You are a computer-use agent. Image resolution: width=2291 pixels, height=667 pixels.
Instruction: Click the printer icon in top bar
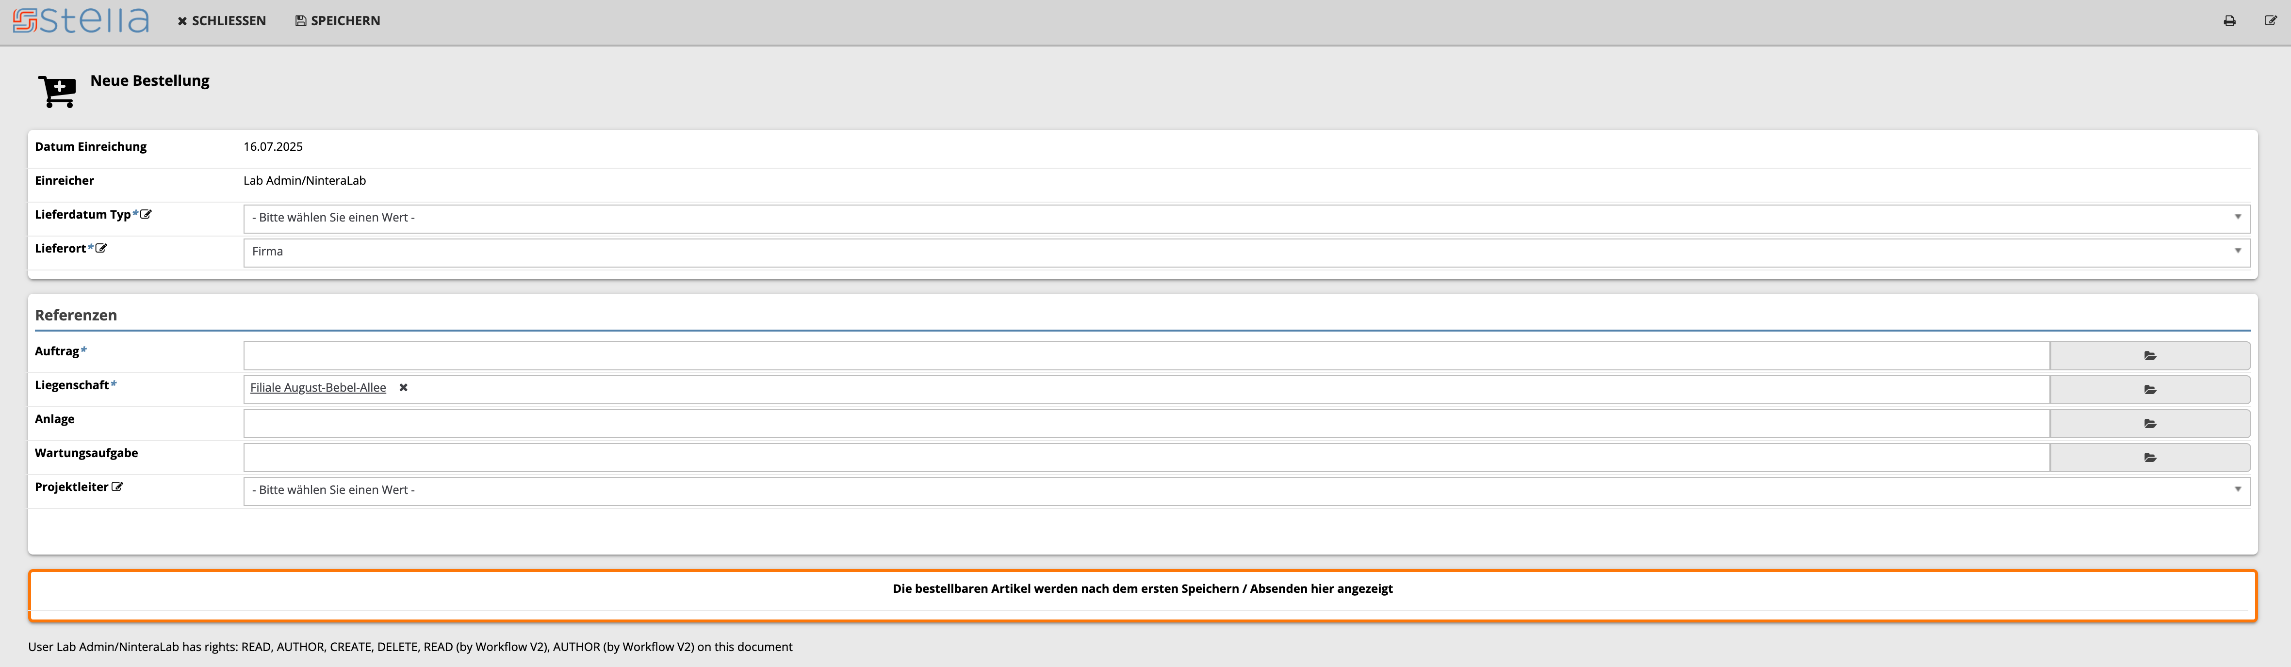point(2229,20)
